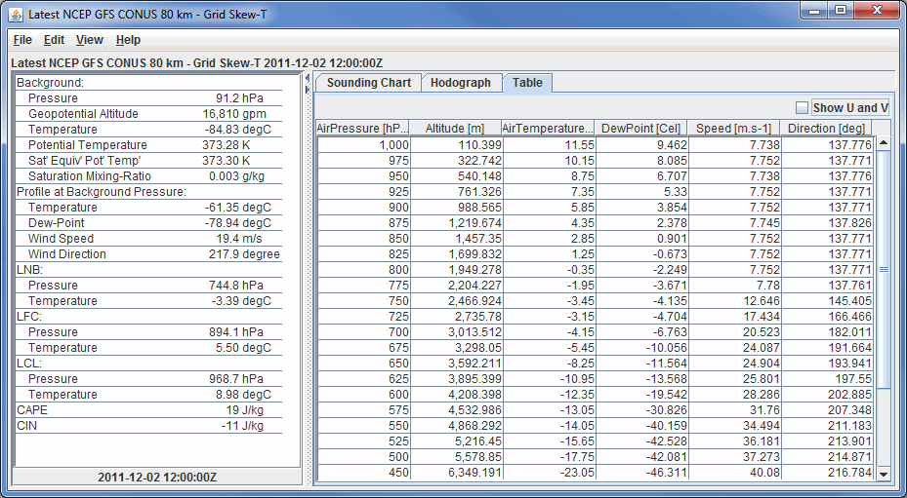Switch to the Hodograph tab
Image resolution: width=907 pixels, height=498 pixels.
461,83
